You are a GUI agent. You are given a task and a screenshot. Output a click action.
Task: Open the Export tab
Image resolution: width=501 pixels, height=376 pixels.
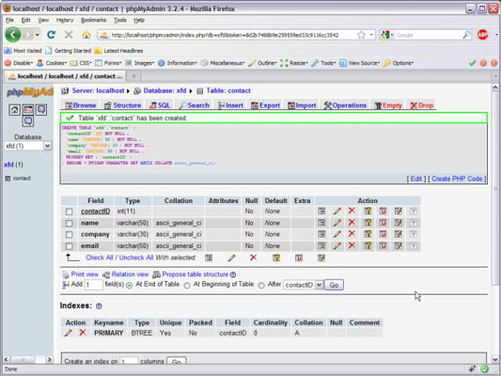[265, 105]
